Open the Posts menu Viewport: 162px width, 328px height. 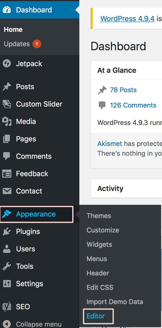point(25,87)
